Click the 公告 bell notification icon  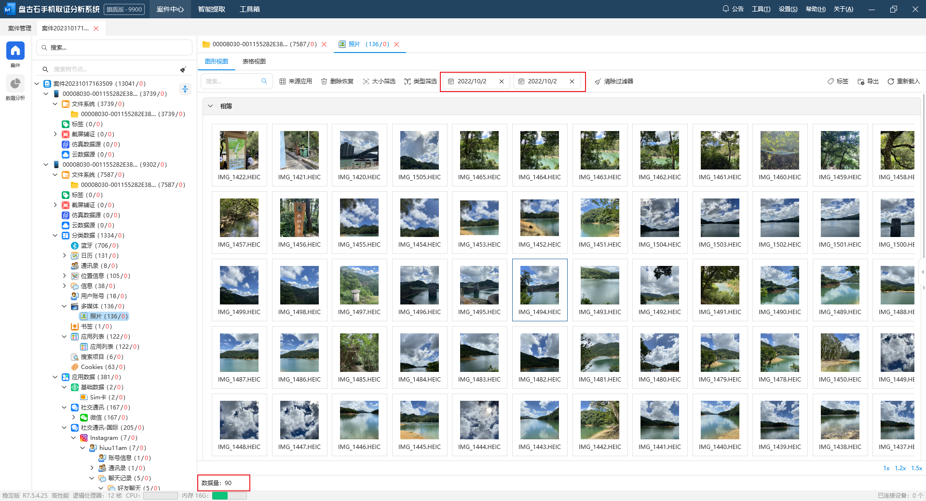[725, 9]
